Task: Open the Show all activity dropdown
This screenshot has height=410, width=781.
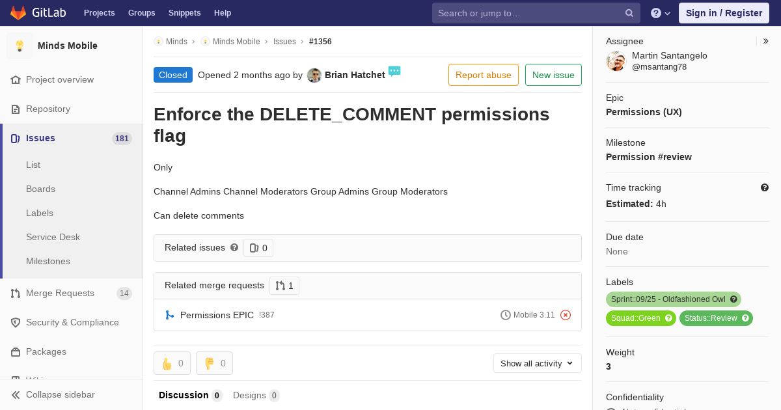Action: [x=538, y=363]
